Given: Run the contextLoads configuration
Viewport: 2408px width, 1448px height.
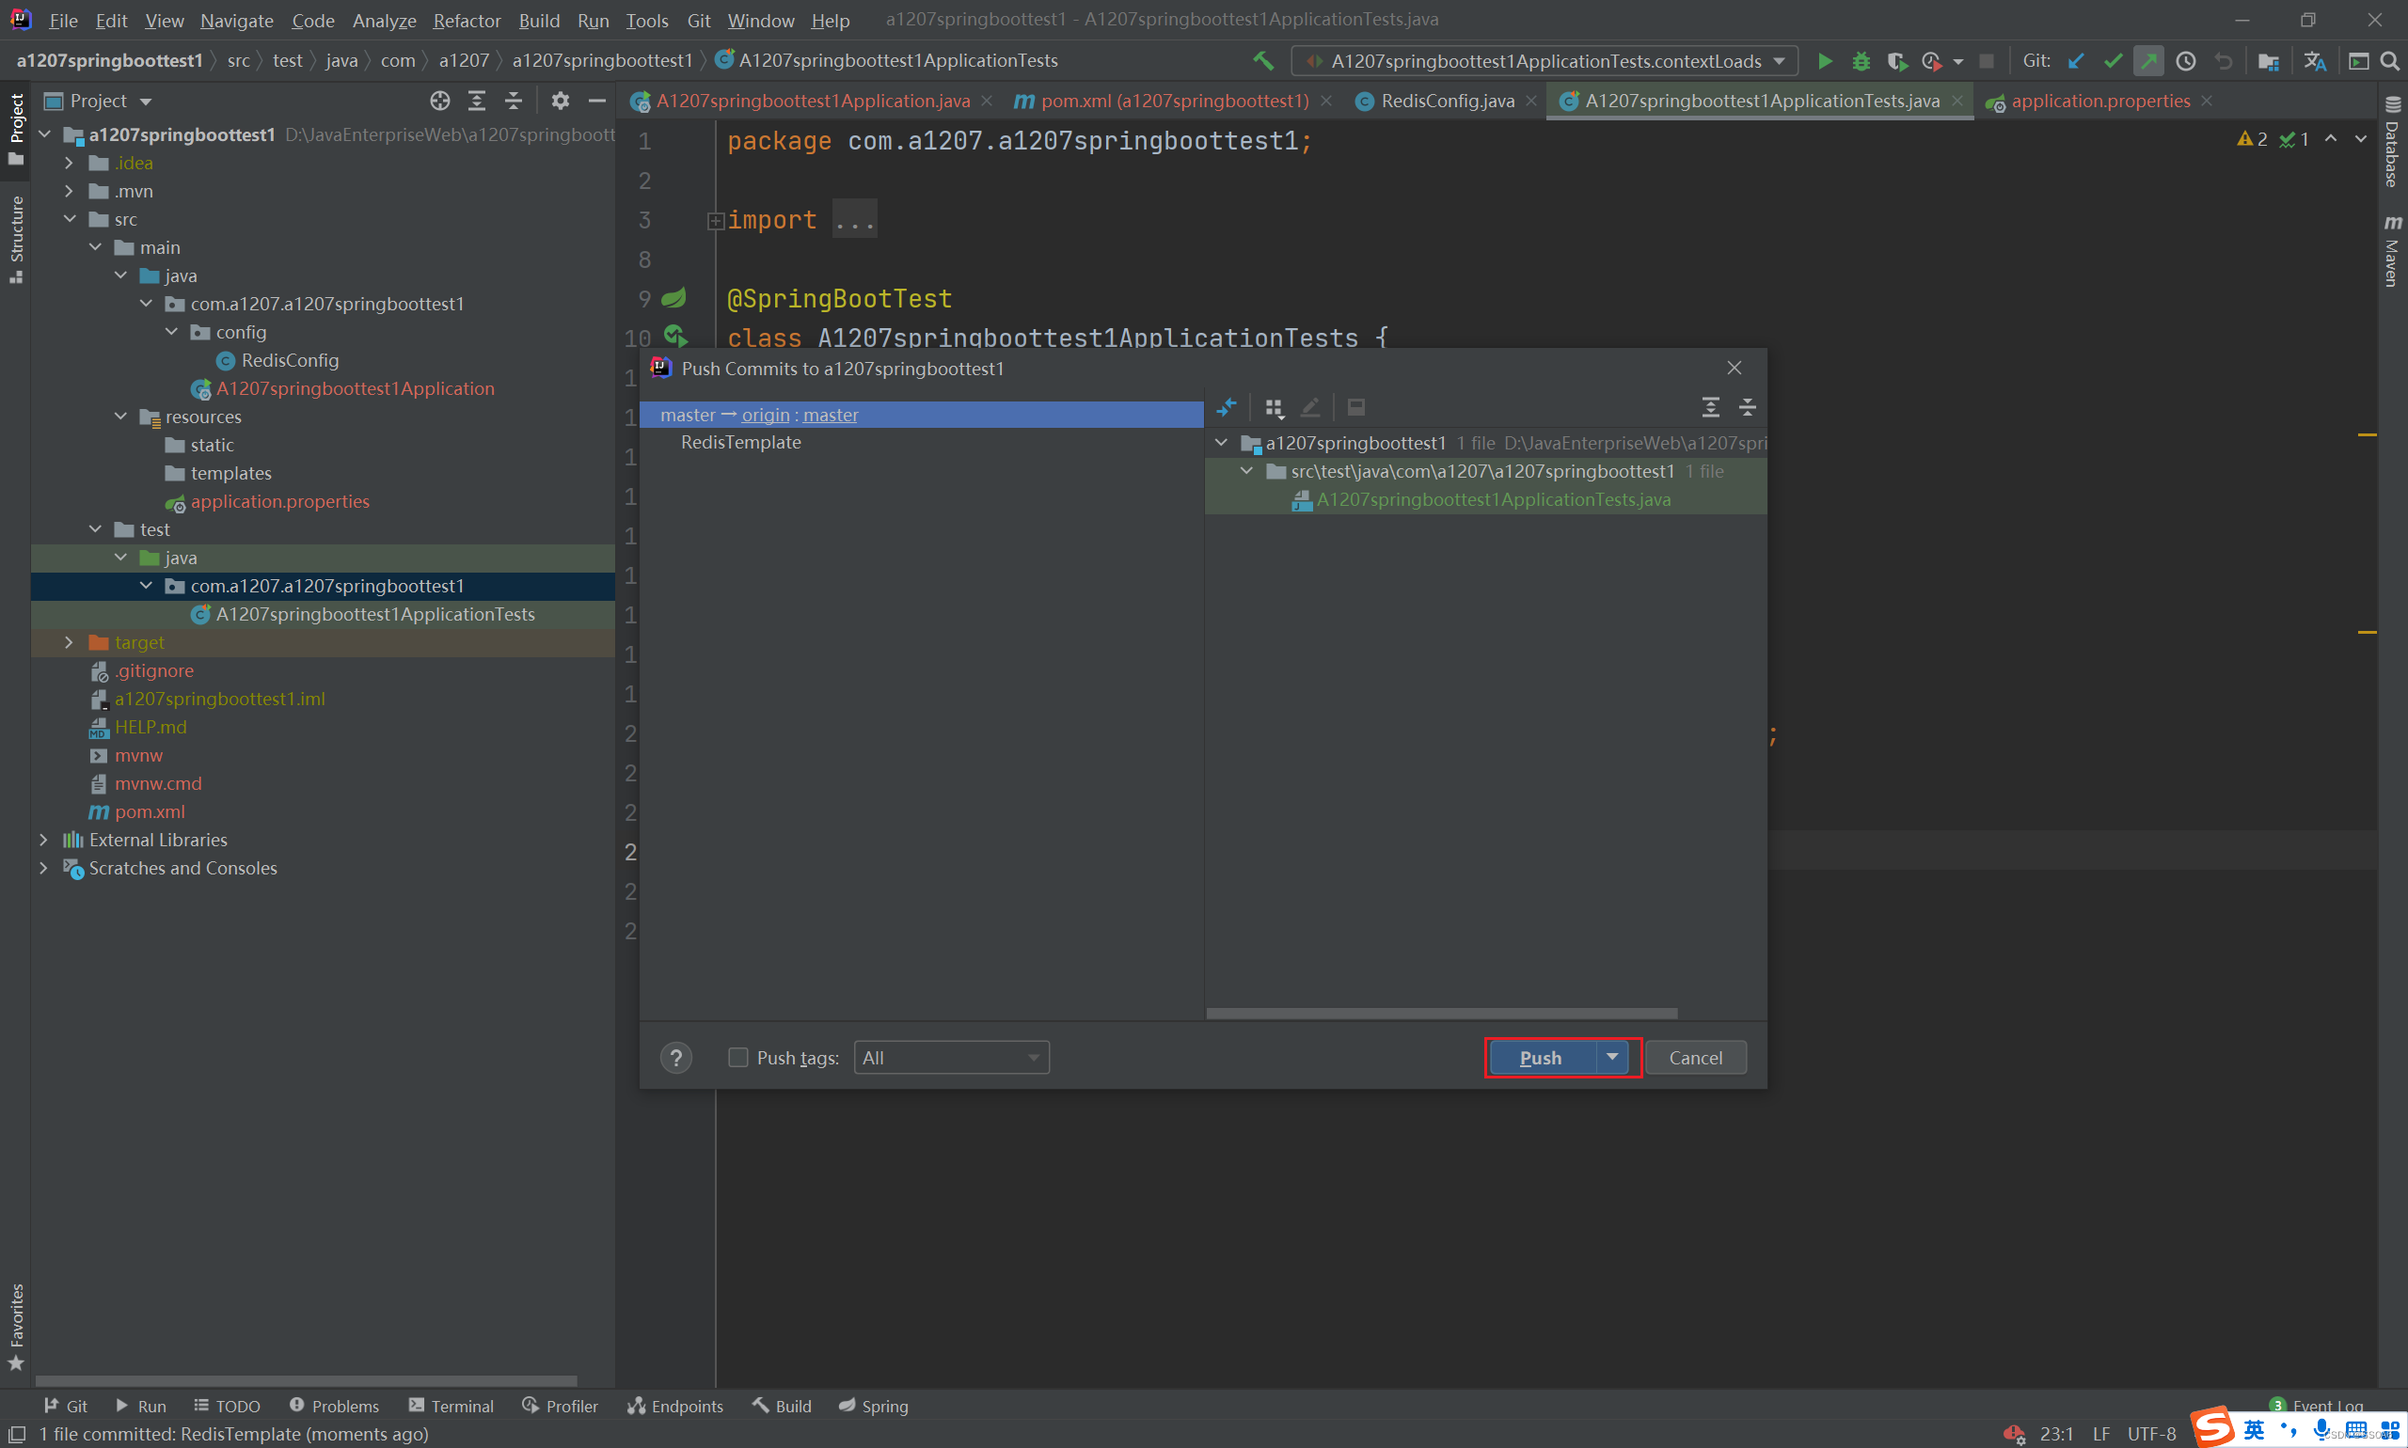Looking at the screenshot, I should click(1824, 61).
